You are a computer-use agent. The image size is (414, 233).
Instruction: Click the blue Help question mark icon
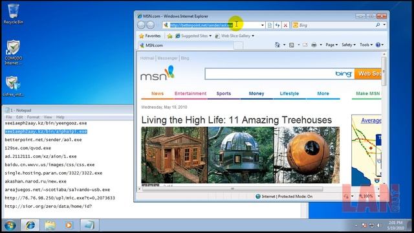coord(378,45)
